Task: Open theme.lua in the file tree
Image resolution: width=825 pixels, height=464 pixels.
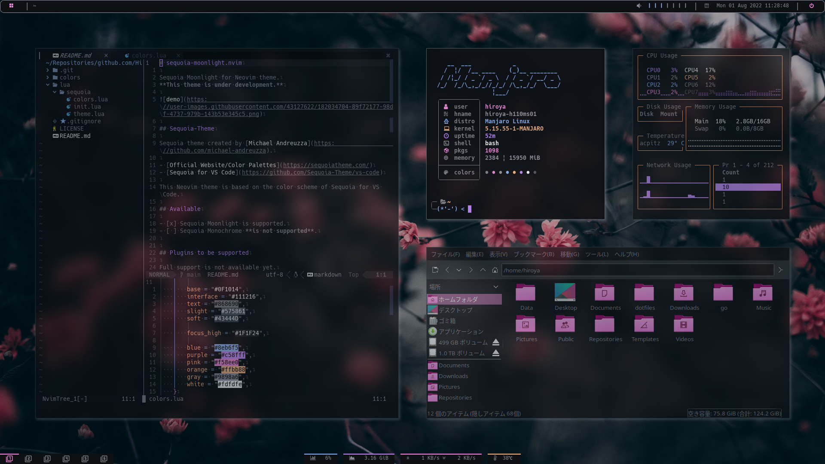Action: pyautogui.click(x=89, y=114)
